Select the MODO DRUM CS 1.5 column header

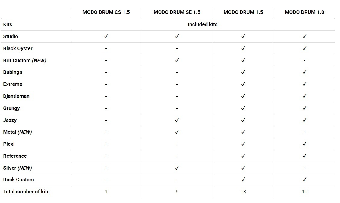pos(106,12)
